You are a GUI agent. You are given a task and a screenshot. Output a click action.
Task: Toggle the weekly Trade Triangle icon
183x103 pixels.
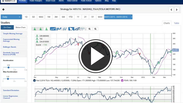pos(40,29)
